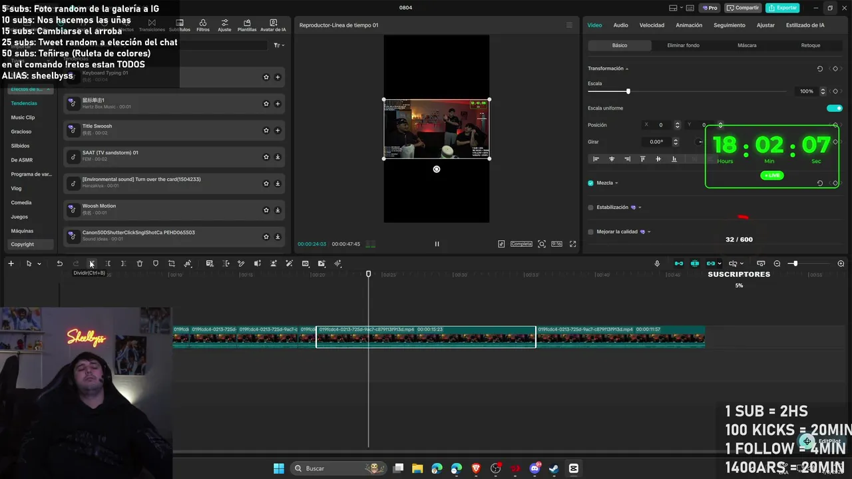Toggle the linkage icon in timeline toolbar
The height and width of the screenshot is (479, 852).
coord(710,263)
